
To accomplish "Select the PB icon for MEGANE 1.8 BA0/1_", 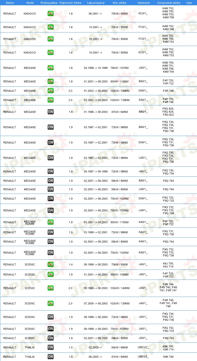I will pos(51,81).
